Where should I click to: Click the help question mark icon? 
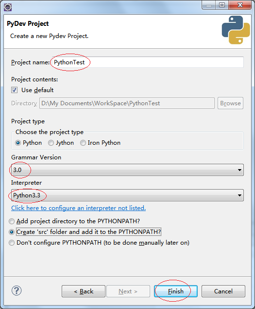(17, 290)
